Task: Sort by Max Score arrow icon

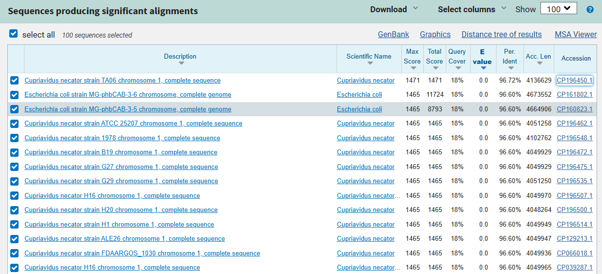Action: [x=413, y=68]
